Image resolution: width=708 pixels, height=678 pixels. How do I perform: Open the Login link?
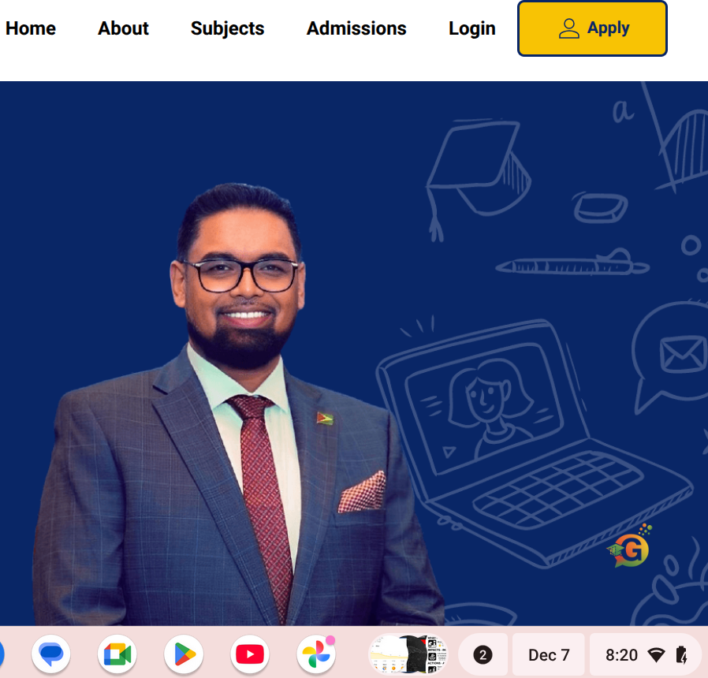[x=472, y=28]
